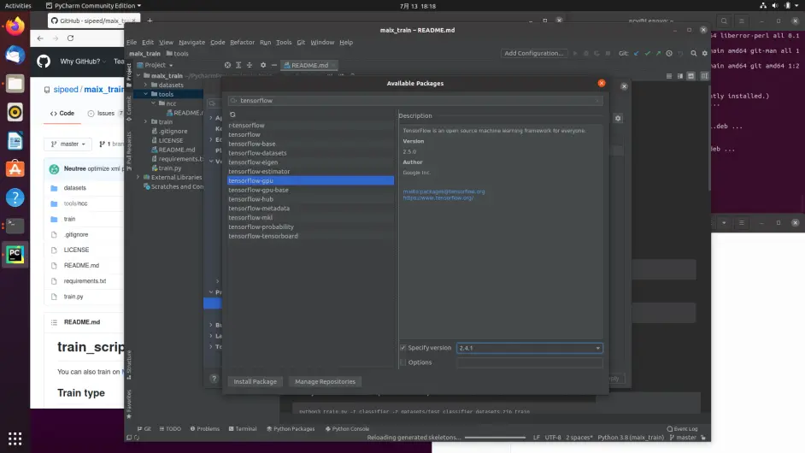
Task: Click the mailto packages@tensorflow.org link
Action: (444, 191)
